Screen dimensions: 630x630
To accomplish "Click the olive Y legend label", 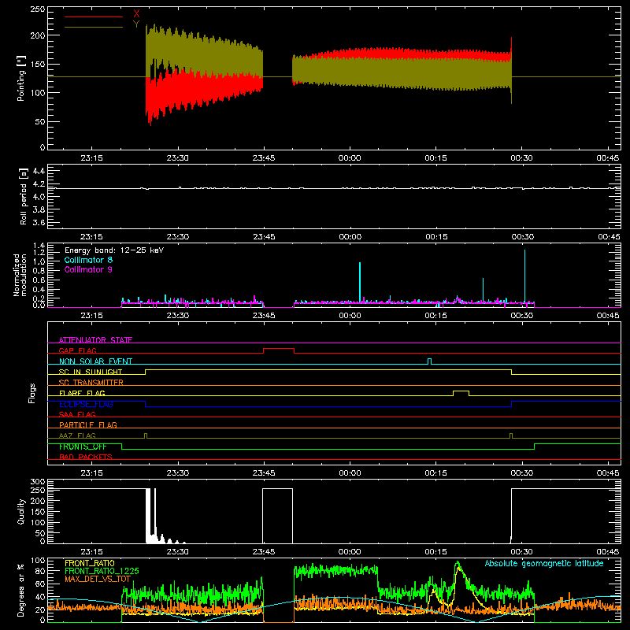I will point(136,24).
